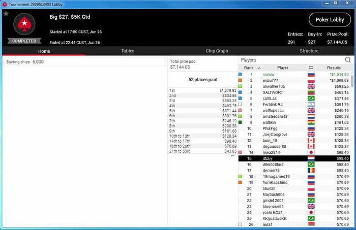Click the Poker Lobby button
The image size is (356, 230).
click(x=330, y=20)
